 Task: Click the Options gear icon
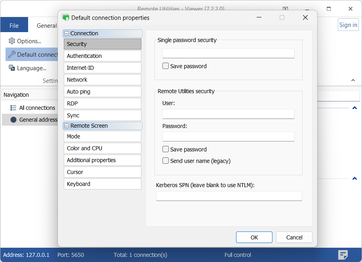[12, 41]
